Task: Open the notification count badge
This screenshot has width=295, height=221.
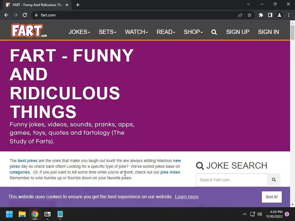Action: tap(287, 214)
